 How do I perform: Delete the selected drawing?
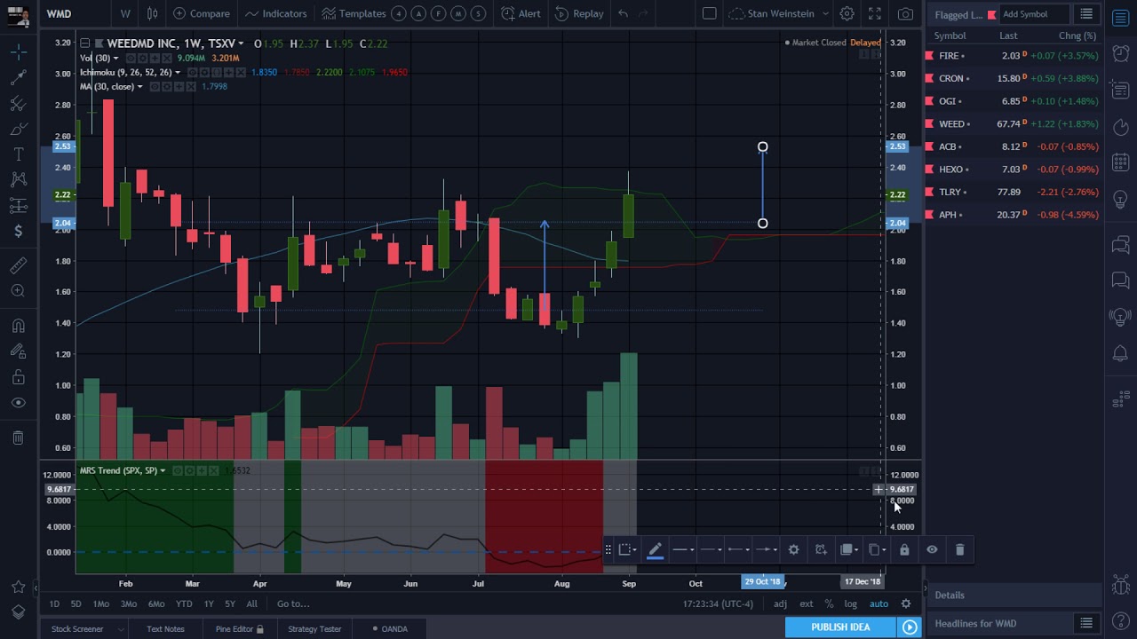point(959,549)
